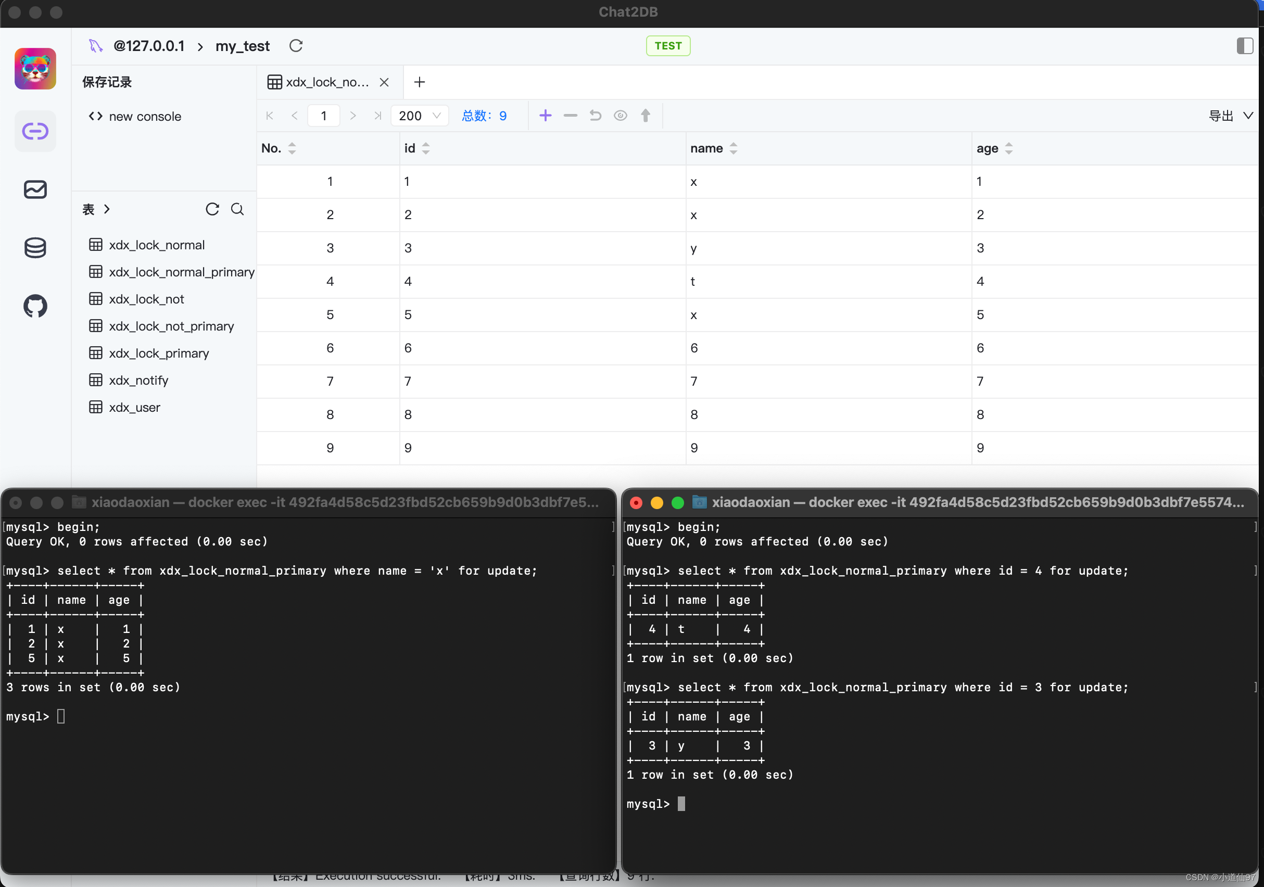Image resolution: width=1264 pixels, height=887 pixels.
Task: Undo changes in result grid
Action: (x=595, y=116)
